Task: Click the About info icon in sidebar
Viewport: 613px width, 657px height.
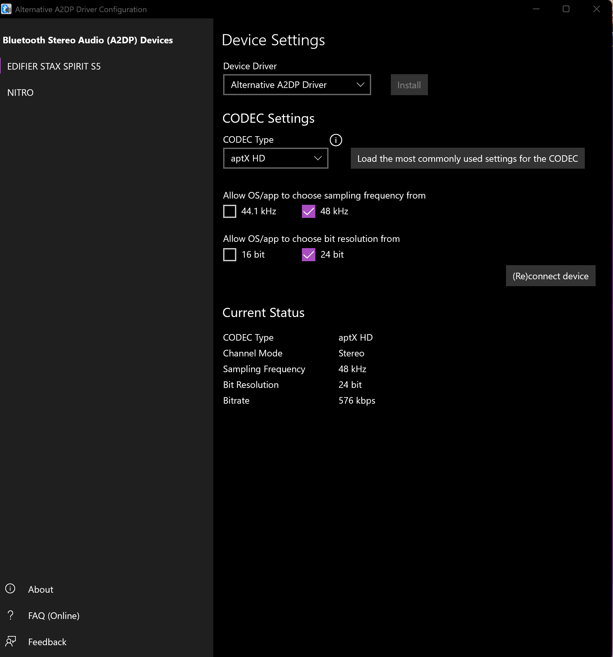Action: point(10,589)
